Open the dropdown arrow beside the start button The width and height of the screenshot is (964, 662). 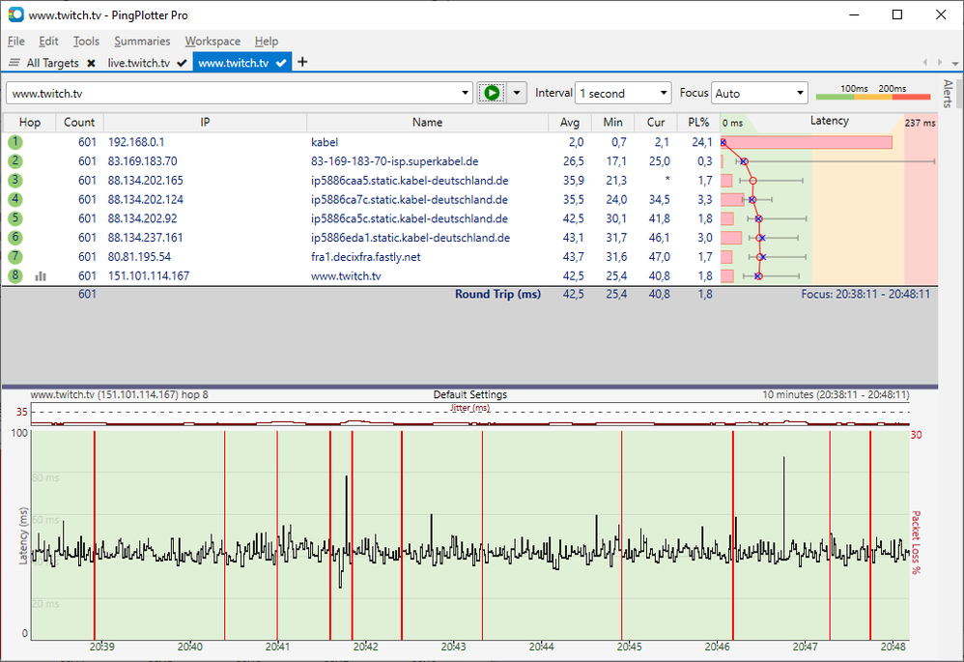[517, 93]
